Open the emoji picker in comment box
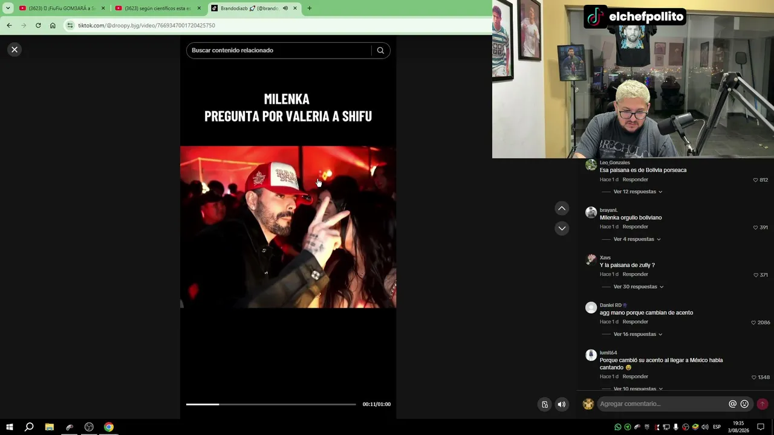 pyautogui.click(x=744, y=404)
